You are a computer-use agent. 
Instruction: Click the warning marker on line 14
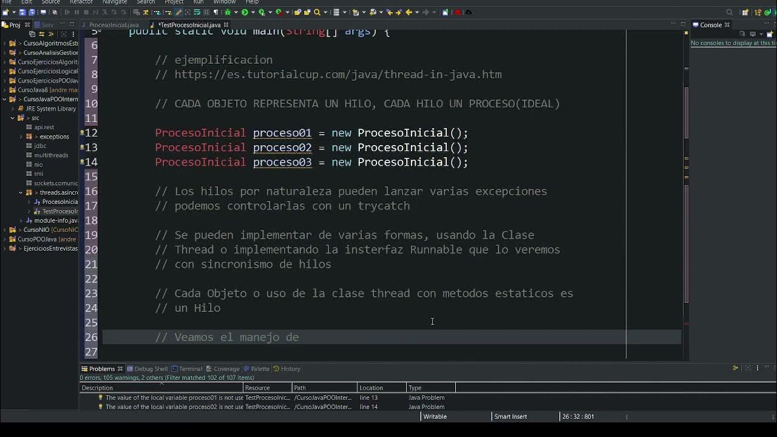pyautogui.click(x=83, y=162)
